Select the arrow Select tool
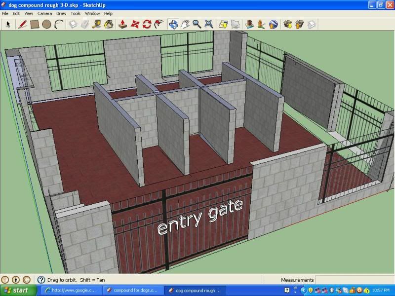Screen dimensions: 395x296 coord(8,24)
